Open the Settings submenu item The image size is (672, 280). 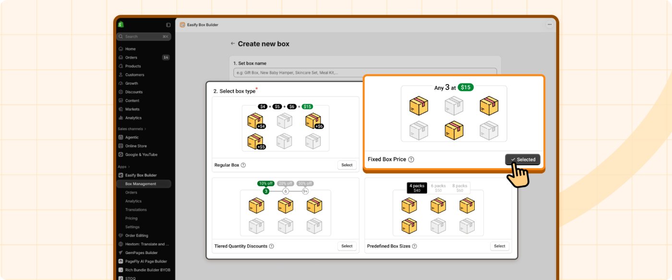pyautogui.click(x=132, y=227)
